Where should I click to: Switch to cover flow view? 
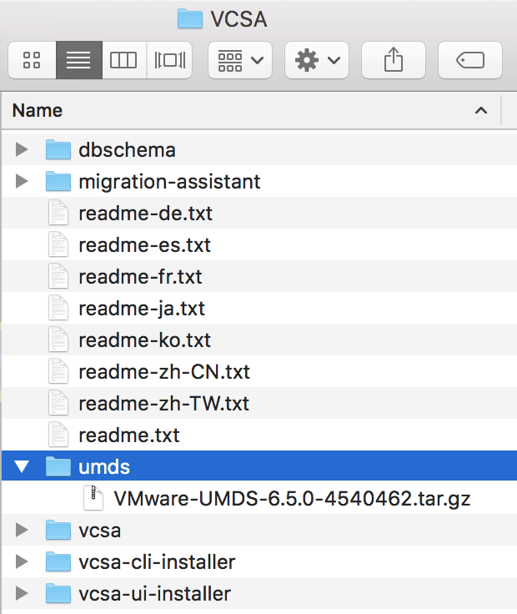click(x=170, y=60)
